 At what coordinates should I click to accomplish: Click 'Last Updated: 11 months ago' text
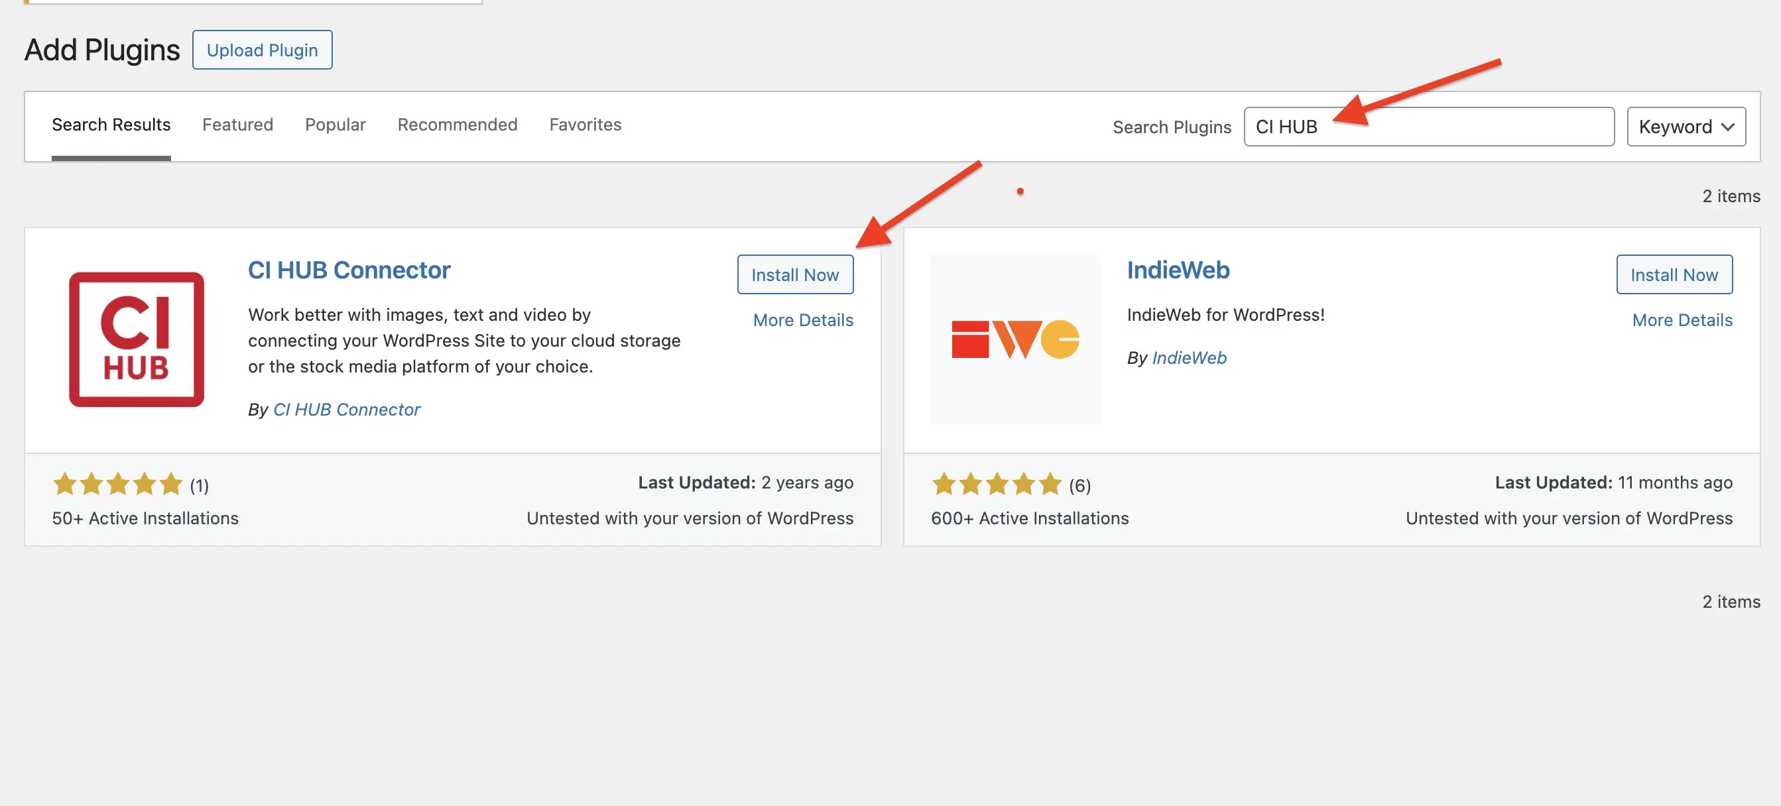(1614, 483)
